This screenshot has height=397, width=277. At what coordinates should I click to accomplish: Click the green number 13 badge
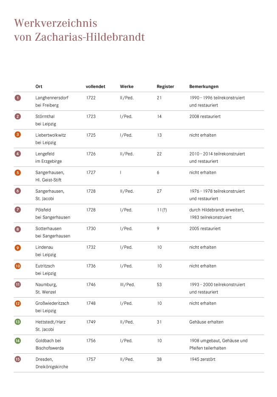pos(18,322)
